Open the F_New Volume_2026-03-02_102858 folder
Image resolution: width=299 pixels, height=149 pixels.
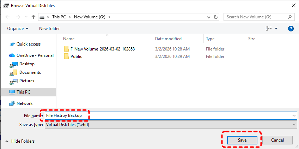point(103,49)
